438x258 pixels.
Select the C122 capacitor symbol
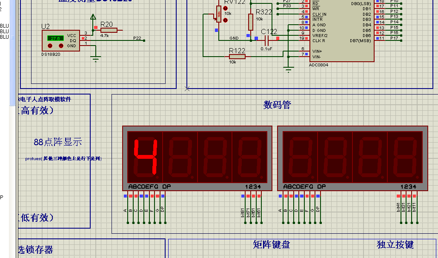pos(267,41)
